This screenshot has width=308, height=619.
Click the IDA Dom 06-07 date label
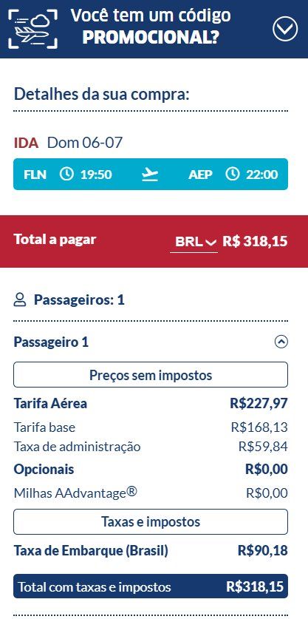point(68,143)
